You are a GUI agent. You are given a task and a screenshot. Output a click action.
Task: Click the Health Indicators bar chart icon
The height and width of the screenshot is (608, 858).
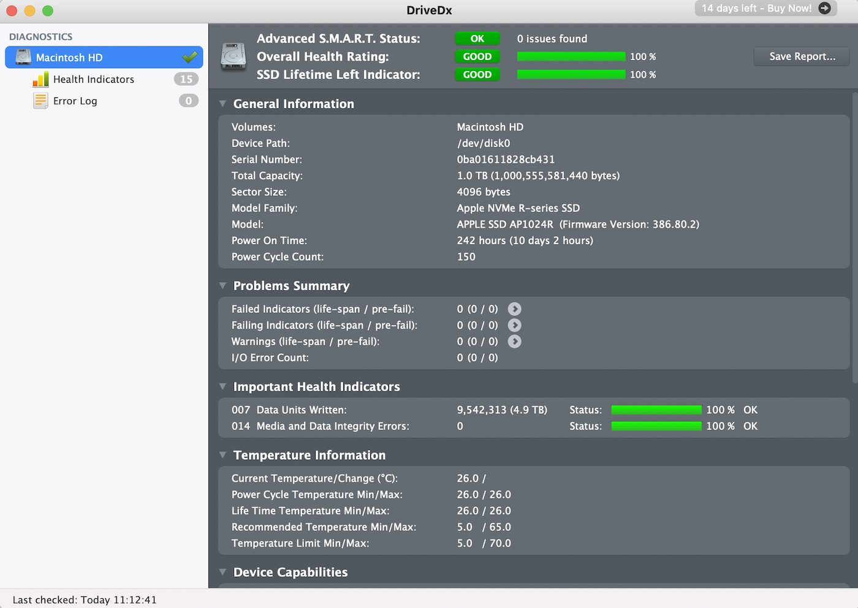(40, 79)
